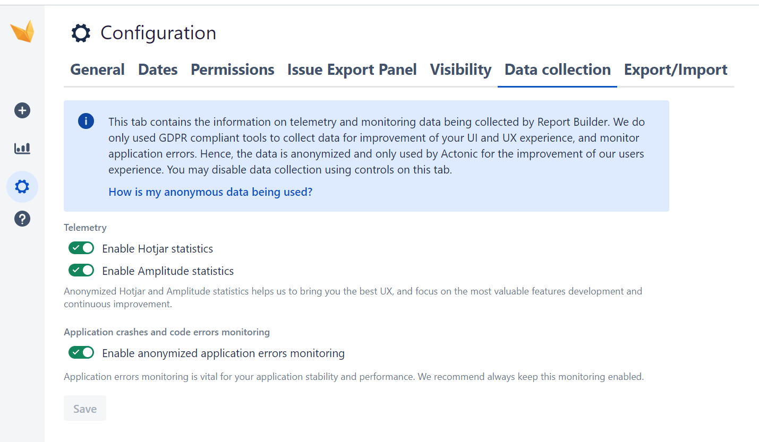Screen dimensions: 759x442
Task: Select the Export/Import tab
Action: (675, 70)
